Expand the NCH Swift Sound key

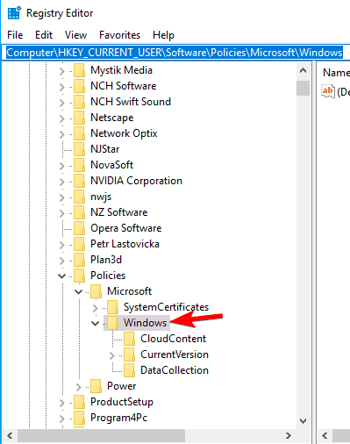coord(61,103)
